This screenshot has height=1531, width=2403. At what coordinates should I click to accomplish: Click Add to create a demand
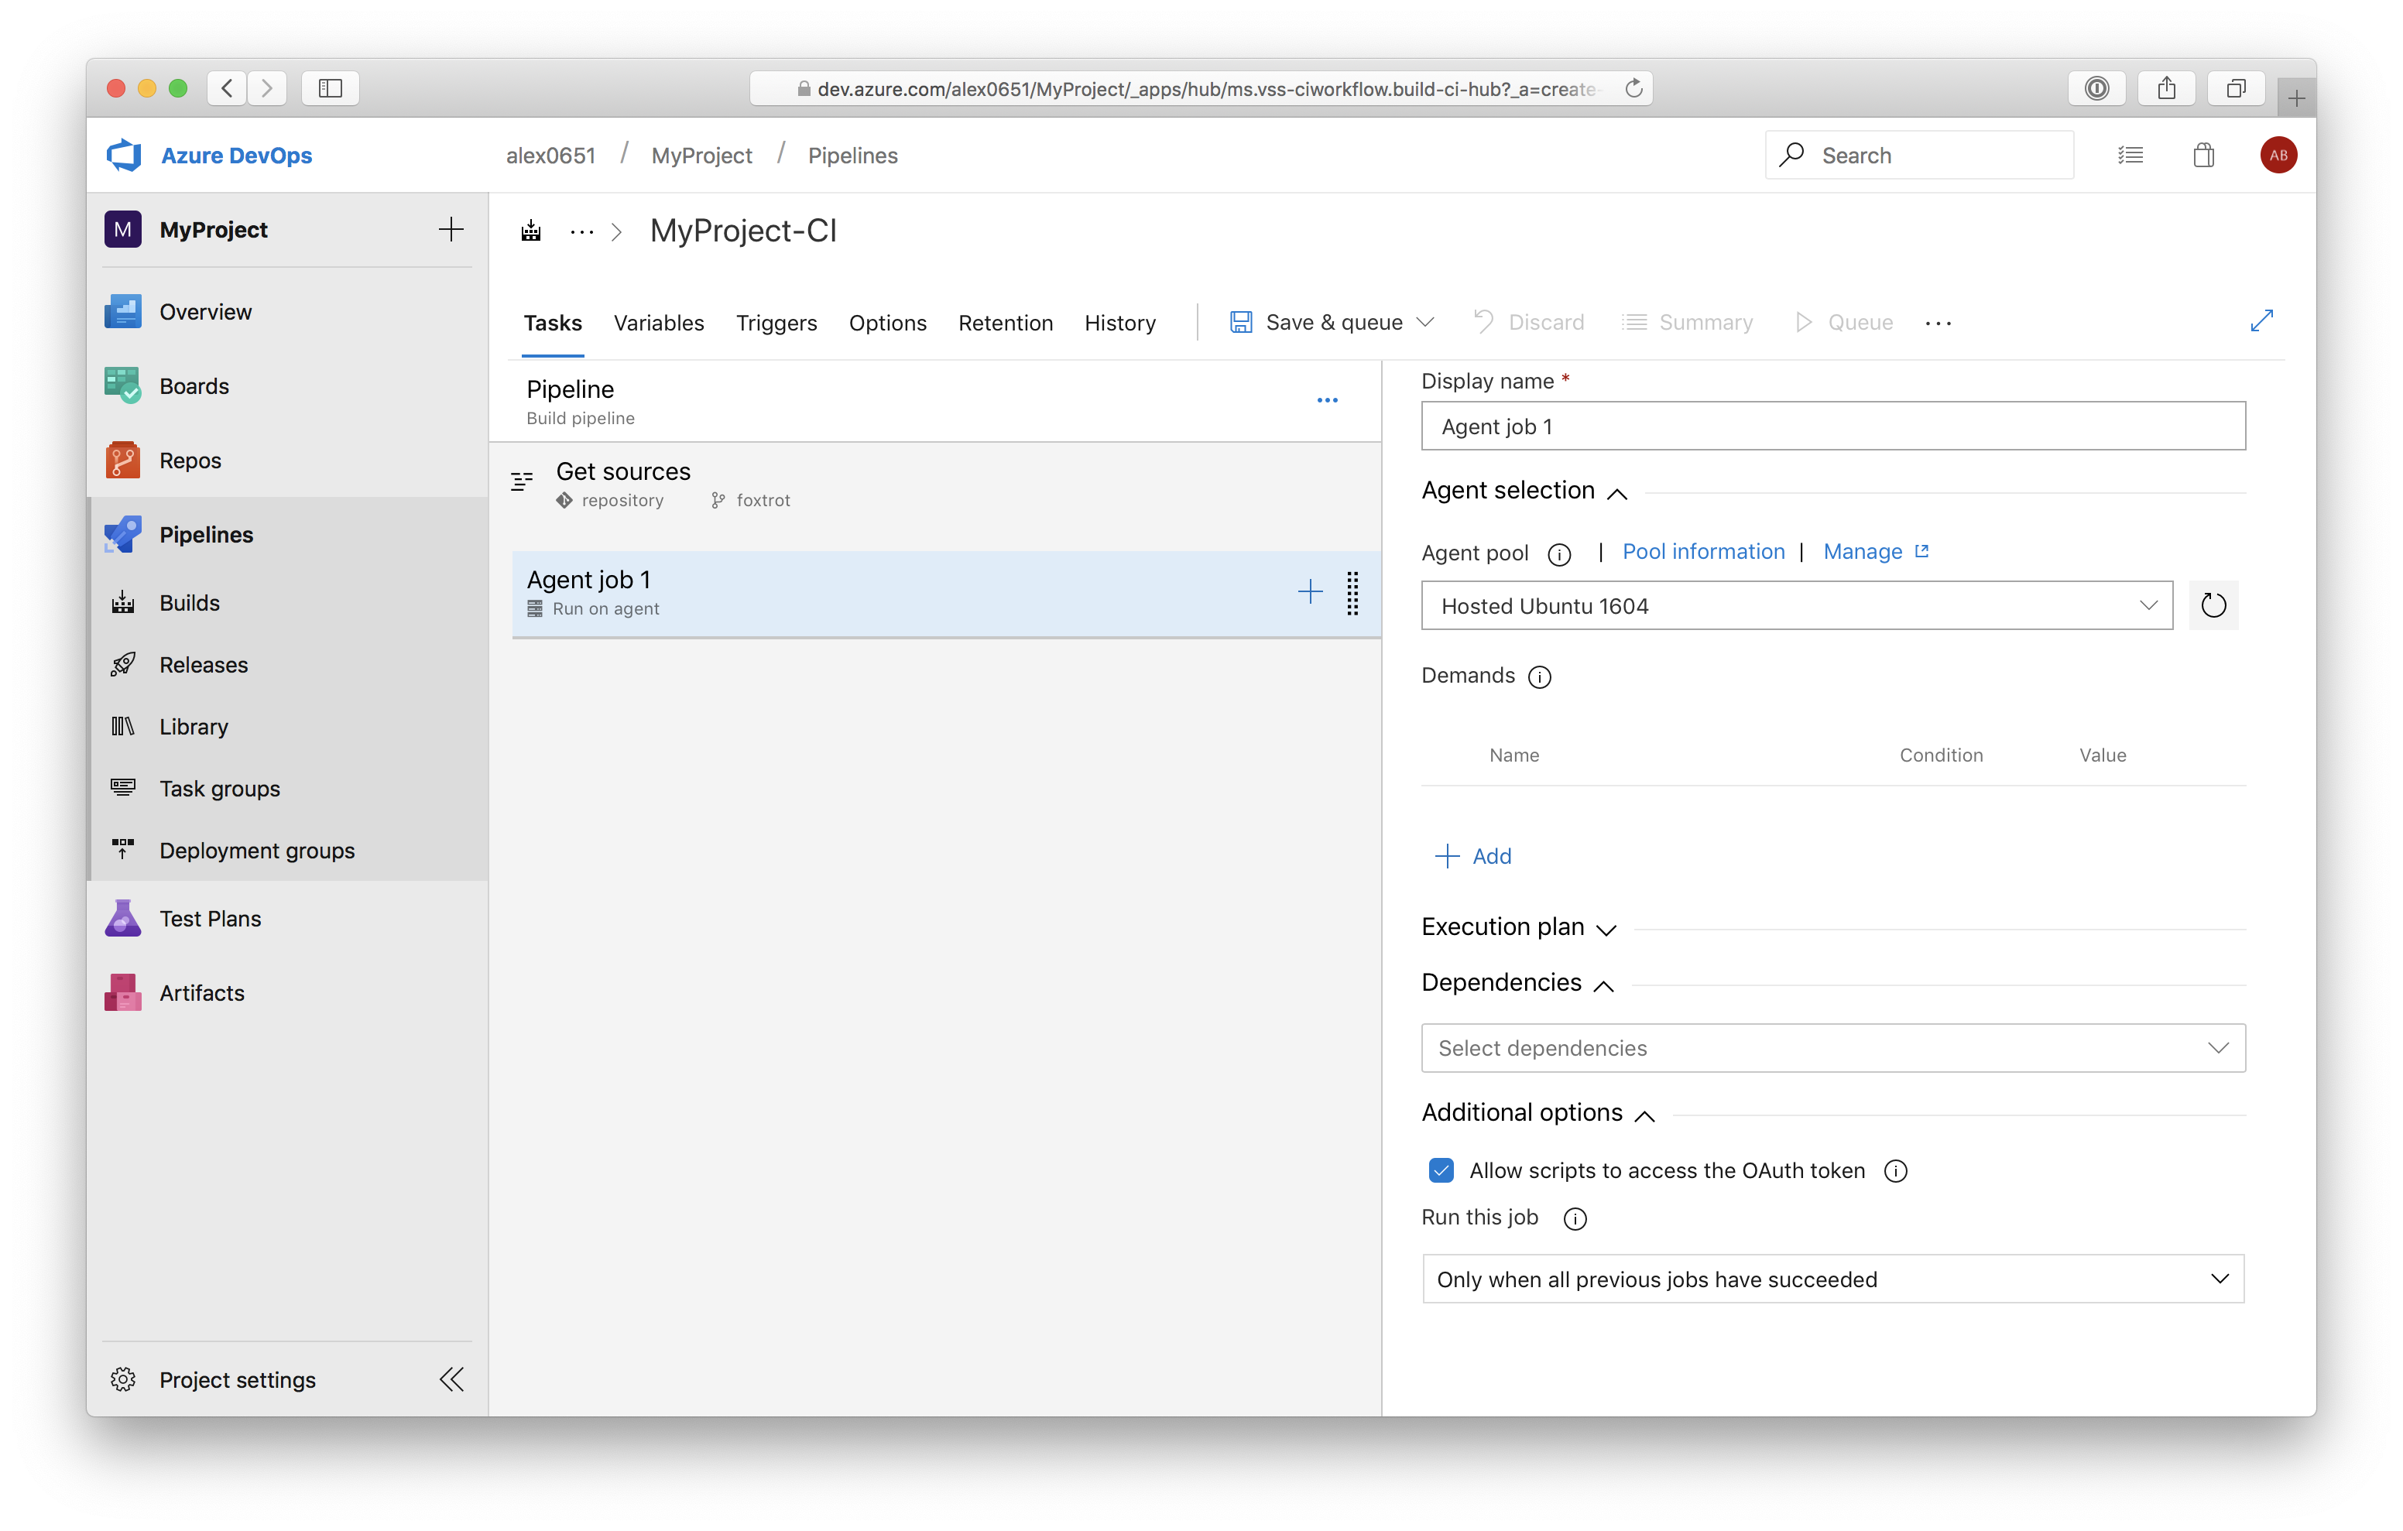coord(1473,856)
